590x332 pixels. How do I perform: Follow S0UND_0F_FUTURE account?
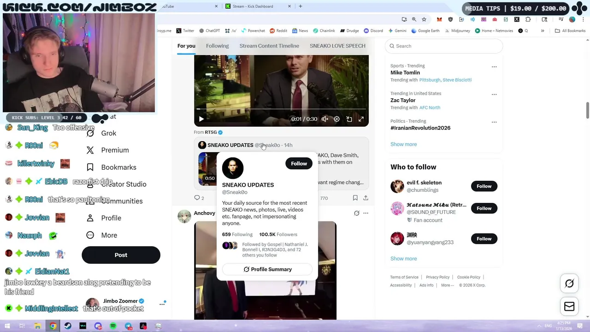(484, 208)
